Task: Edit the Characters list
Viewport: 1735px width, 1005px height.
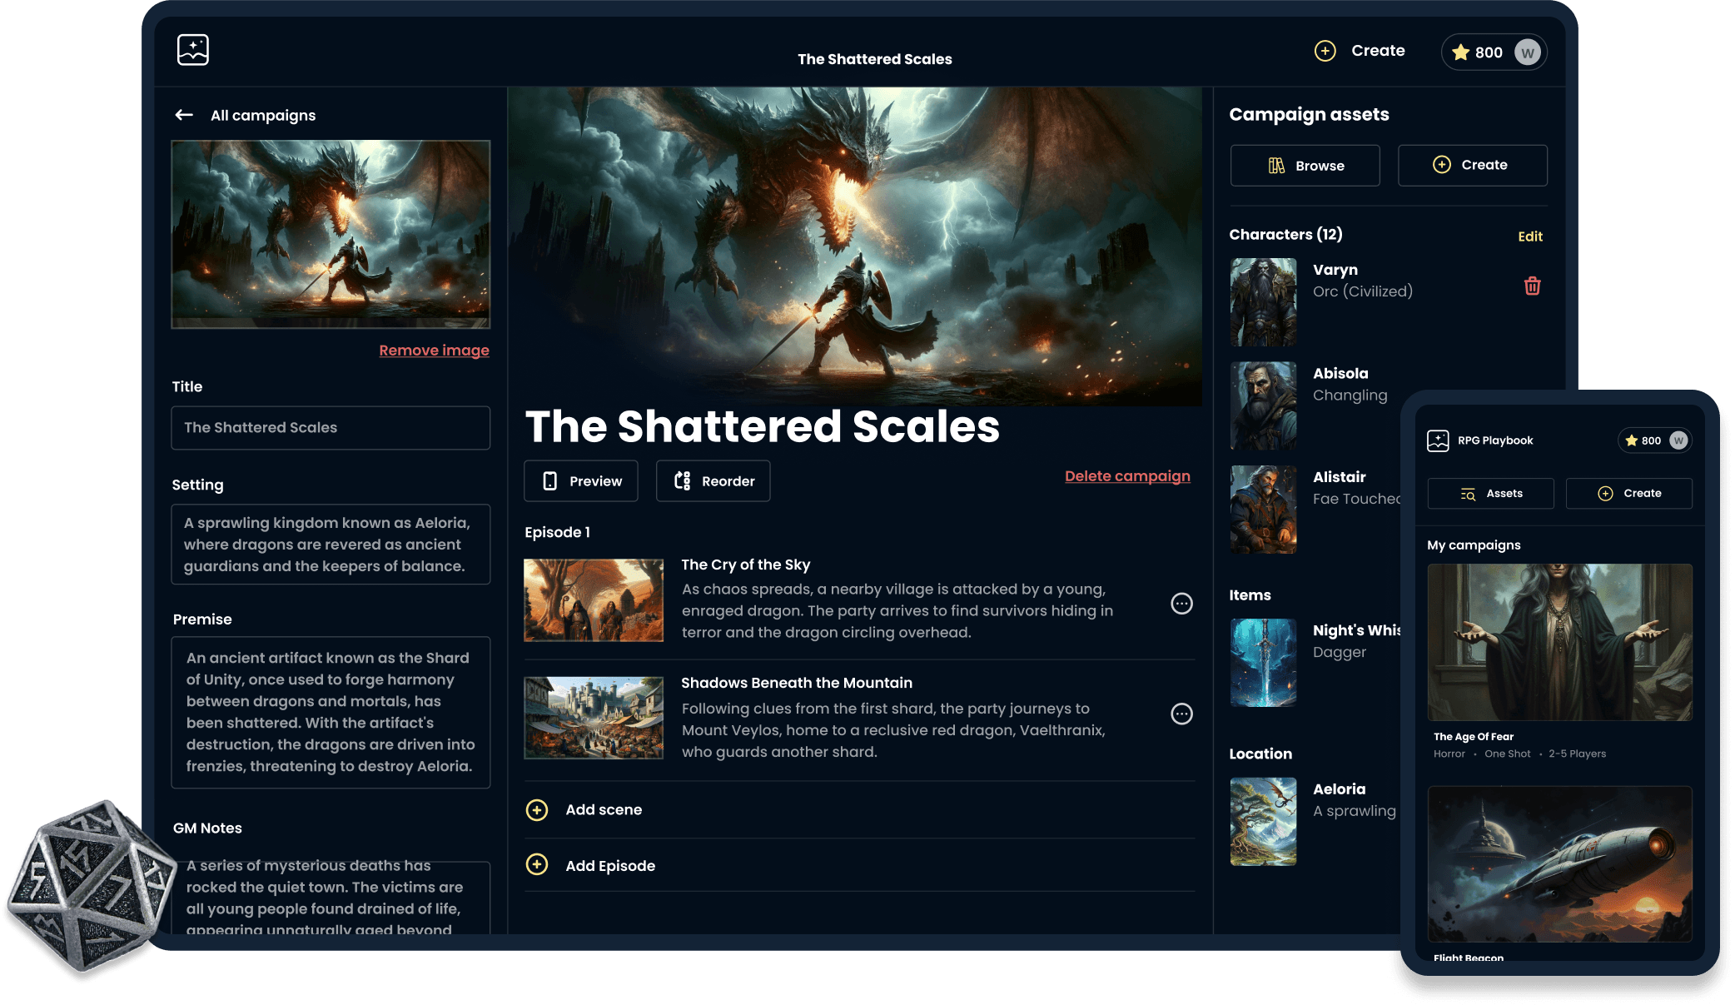Action: coord(1529,236)
